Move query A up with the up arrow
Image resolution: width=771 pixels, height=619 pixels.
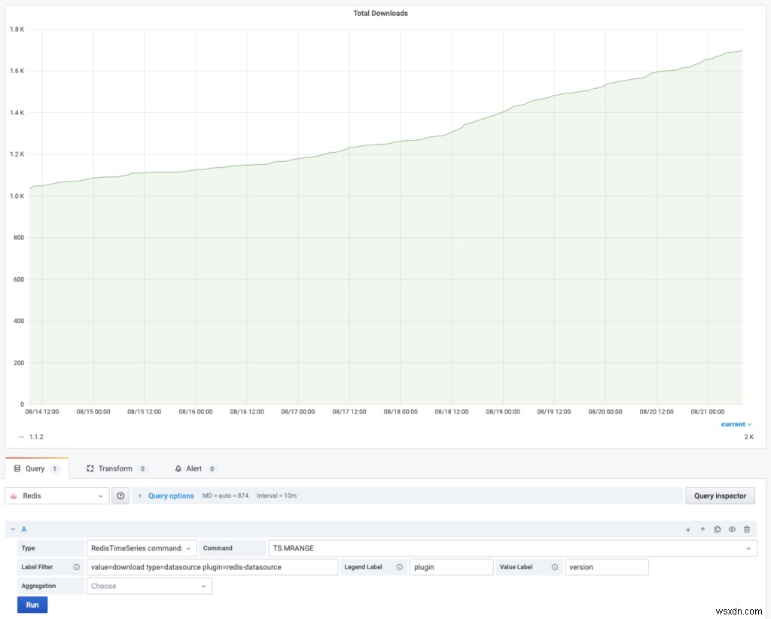[x=701, y=529]
